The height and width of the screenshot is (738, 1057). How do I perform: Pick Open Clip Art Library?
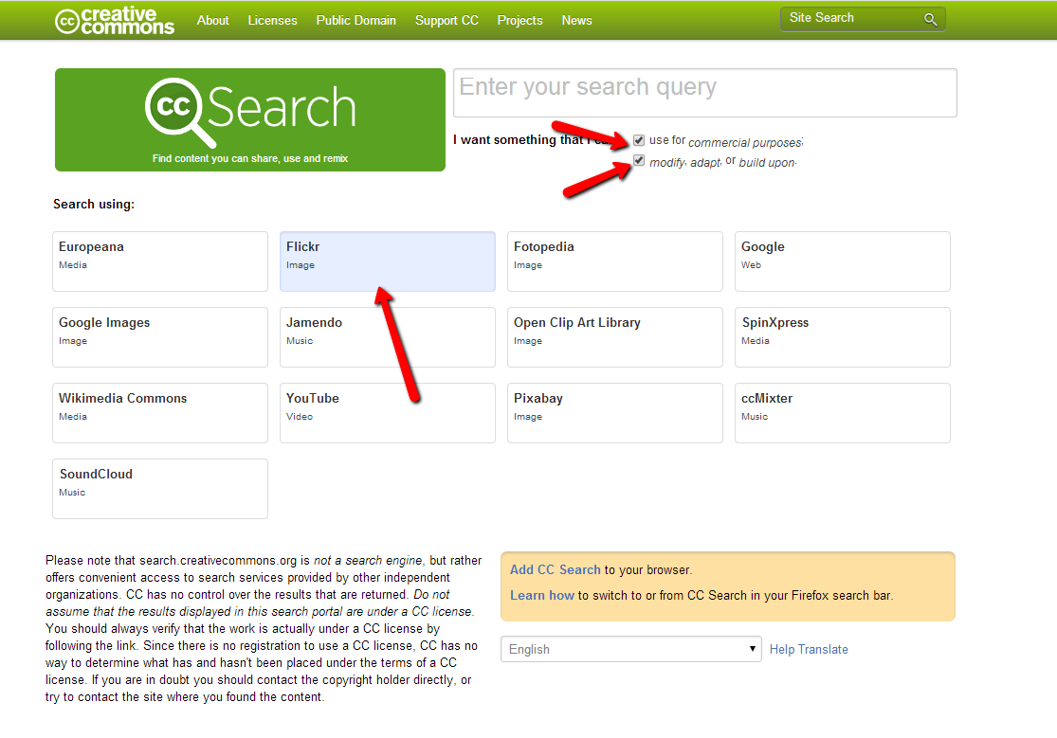(x=615, y=337)
